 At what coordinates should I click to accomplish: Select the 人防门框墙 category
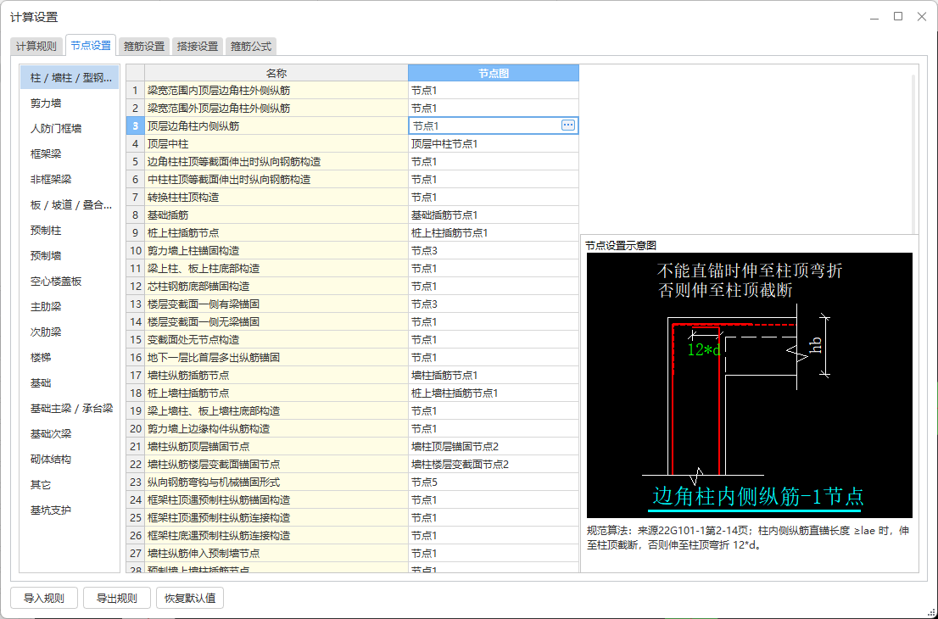click(70, 129)
